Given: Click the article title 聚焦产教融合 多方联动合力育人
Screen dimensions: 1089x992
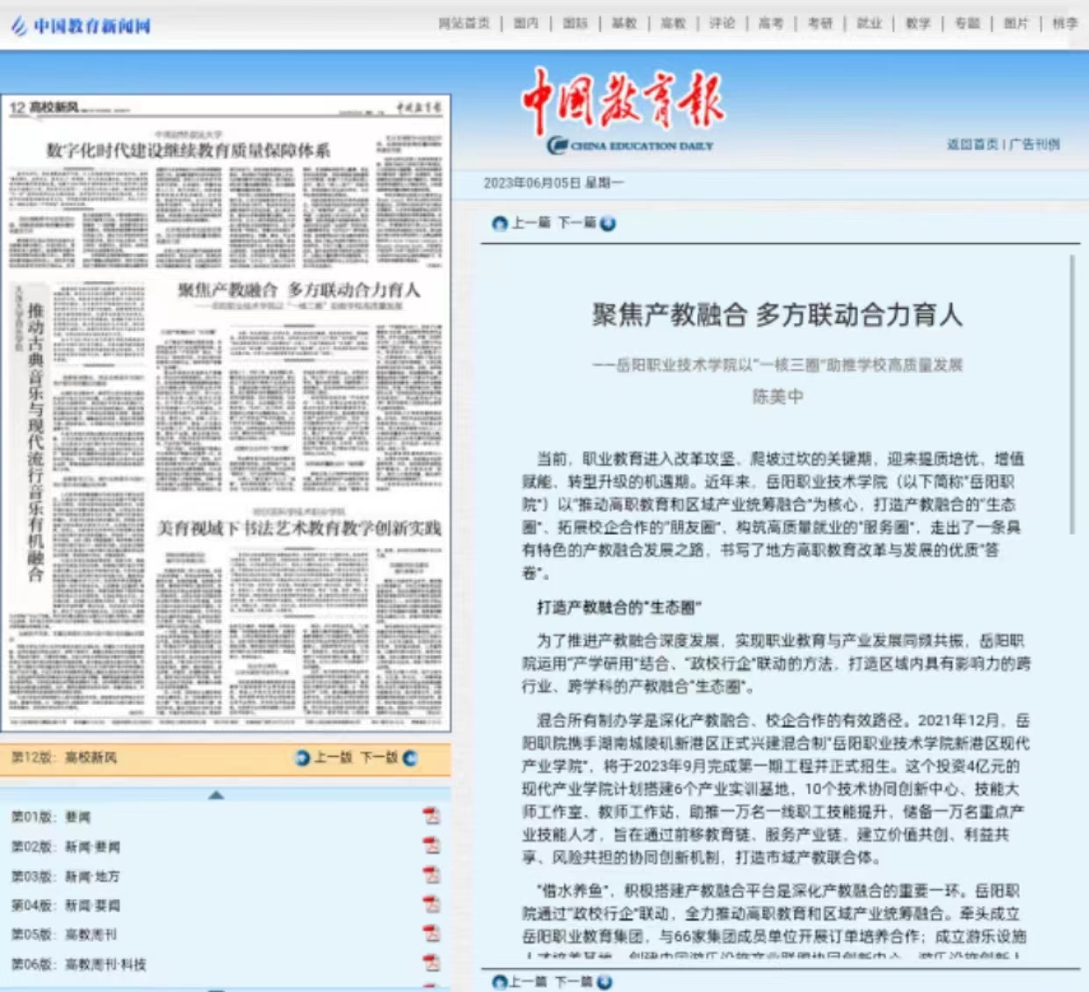Looking at the screenshot, I should pyautogui.click(x=777, y=314).
